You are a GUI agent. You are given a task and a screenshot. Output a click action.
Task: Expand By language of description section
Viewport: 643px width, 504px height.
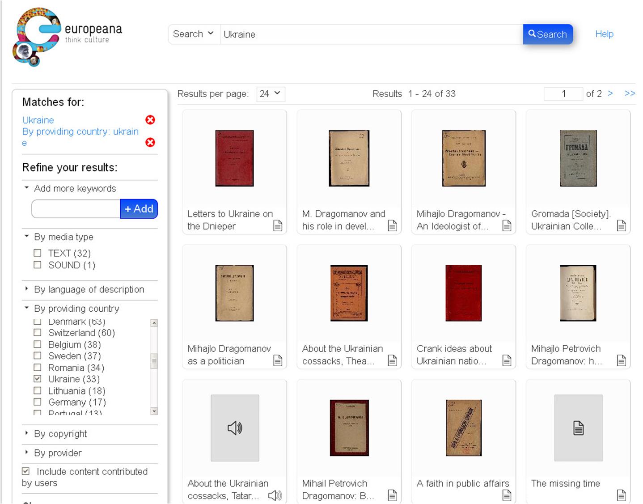point(89,289)
